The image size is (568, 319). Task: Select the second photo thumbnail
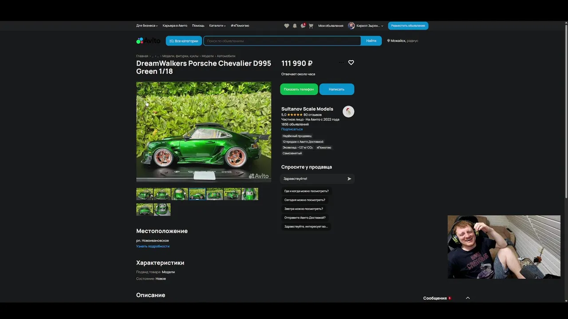click(x=162, y=194)
